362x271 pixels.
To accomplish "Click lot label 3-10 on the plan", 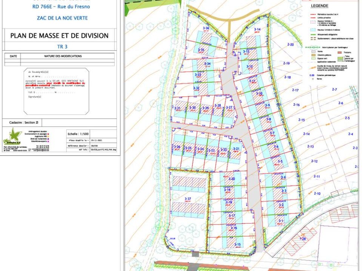I will [x=259, y=94].
